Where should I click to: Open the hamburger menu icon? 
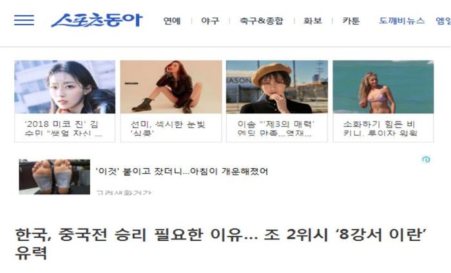(x=24, y=20)
